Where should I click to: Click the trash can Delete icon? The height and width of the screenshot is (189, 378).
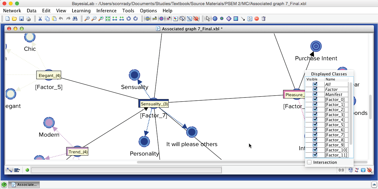(x=264, y=19)
